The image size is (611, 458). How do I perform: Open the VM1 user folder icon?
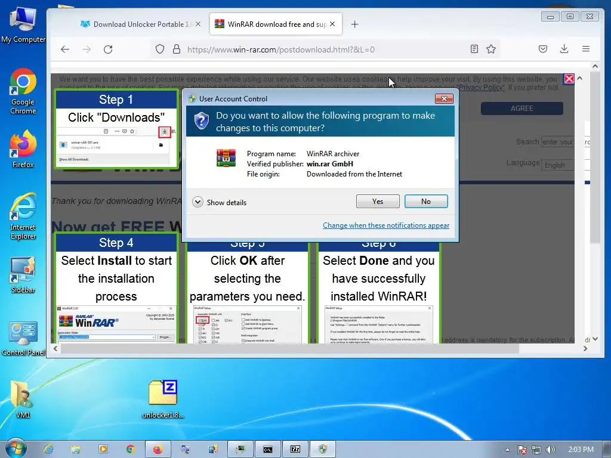click(23, 399)
